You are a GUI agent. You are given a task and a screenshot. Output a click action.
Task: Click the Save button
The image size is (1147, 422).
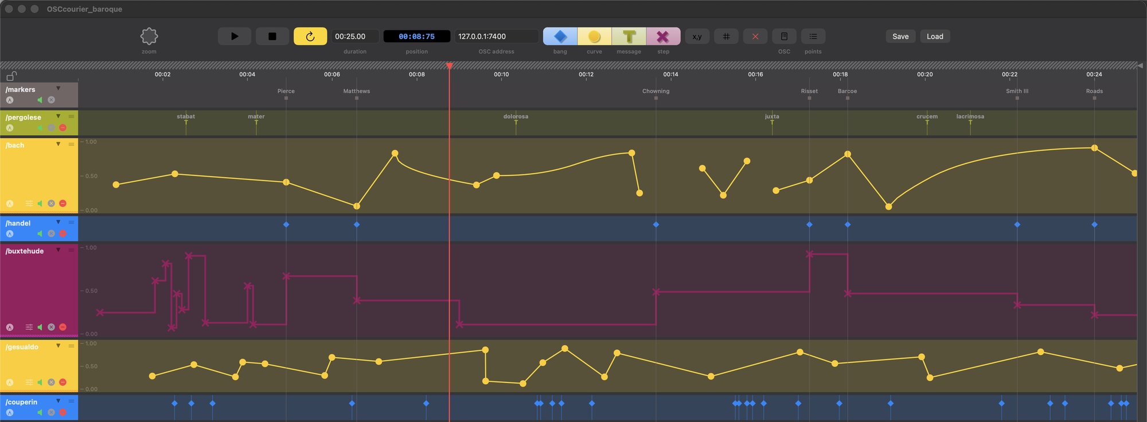(900, 36)
